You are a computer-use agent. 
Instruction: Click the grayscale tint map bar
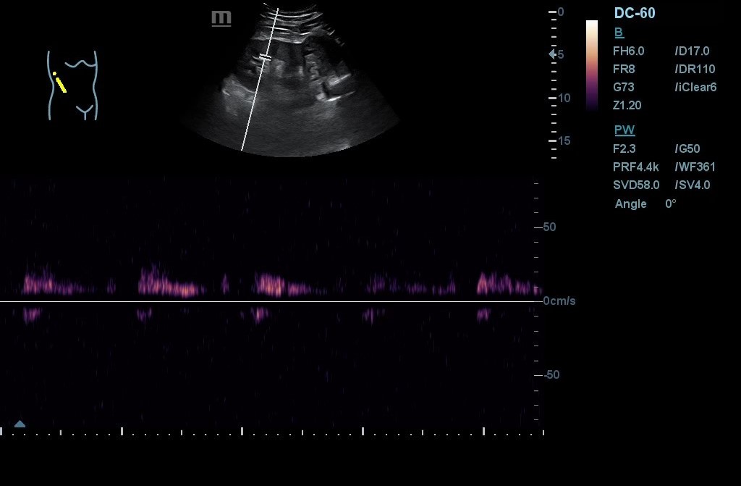point(591,65)
